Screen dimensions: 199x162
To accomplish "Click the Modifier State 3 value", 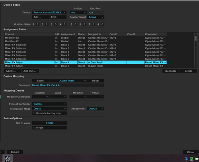I will tap(56, 24).
